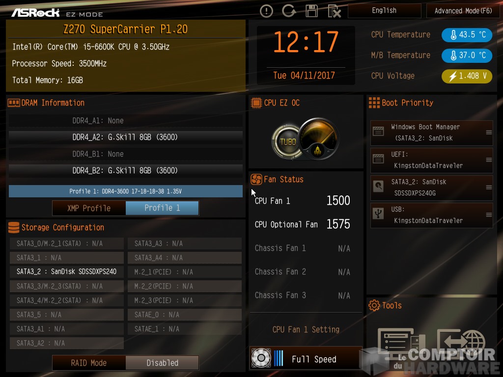Click drag handle of Windows Boot Manager entry
Screen dimensions: 503x377
tap(489, 133)
